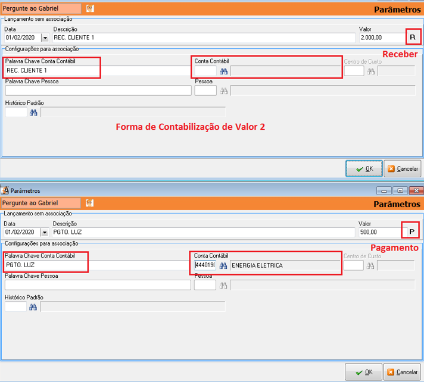The width and height of the screenshot is (424, 382).
Task: Close the lower Parâmetros window
Action: (x=416, y=191)
